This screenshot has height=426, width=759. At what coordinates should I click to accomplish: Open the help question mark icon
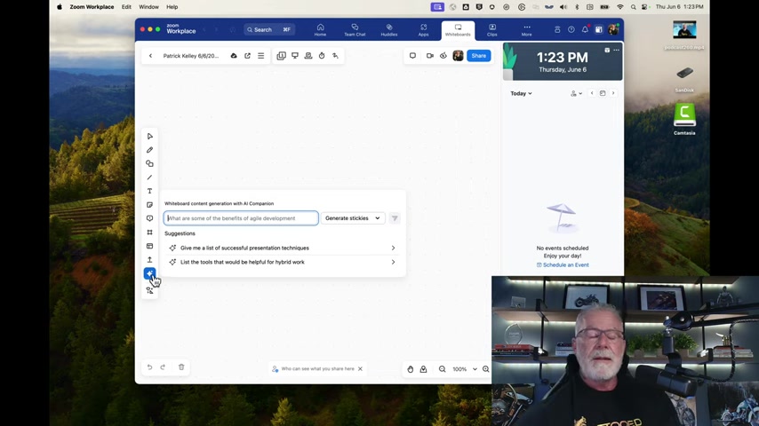coord(571,29)
